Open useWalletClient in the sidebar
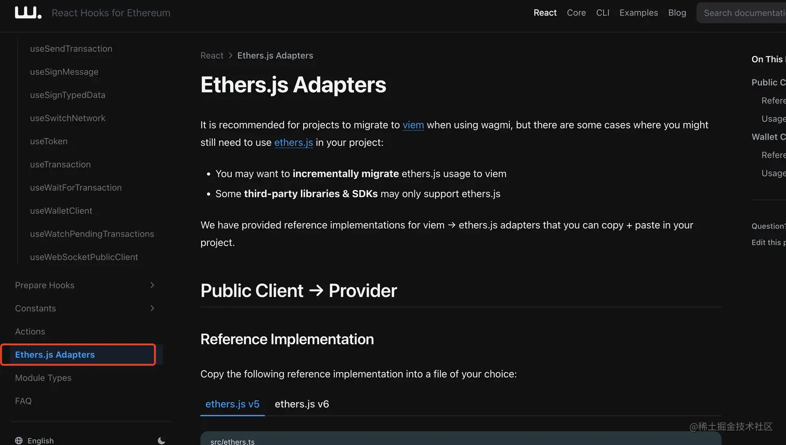The image size is (786, 445). point(61,211)
